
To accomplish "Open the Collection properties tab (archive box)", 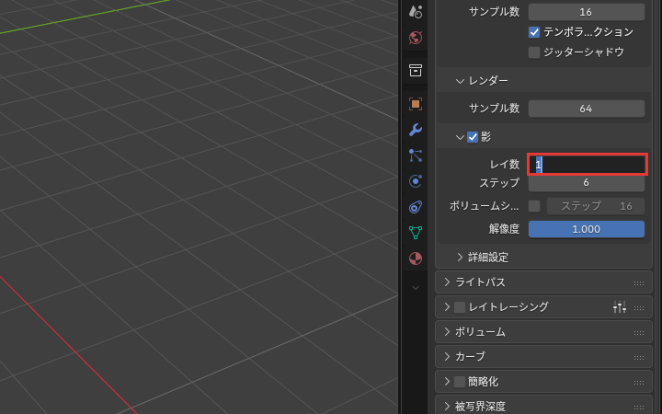I will [x=416, y=71].
